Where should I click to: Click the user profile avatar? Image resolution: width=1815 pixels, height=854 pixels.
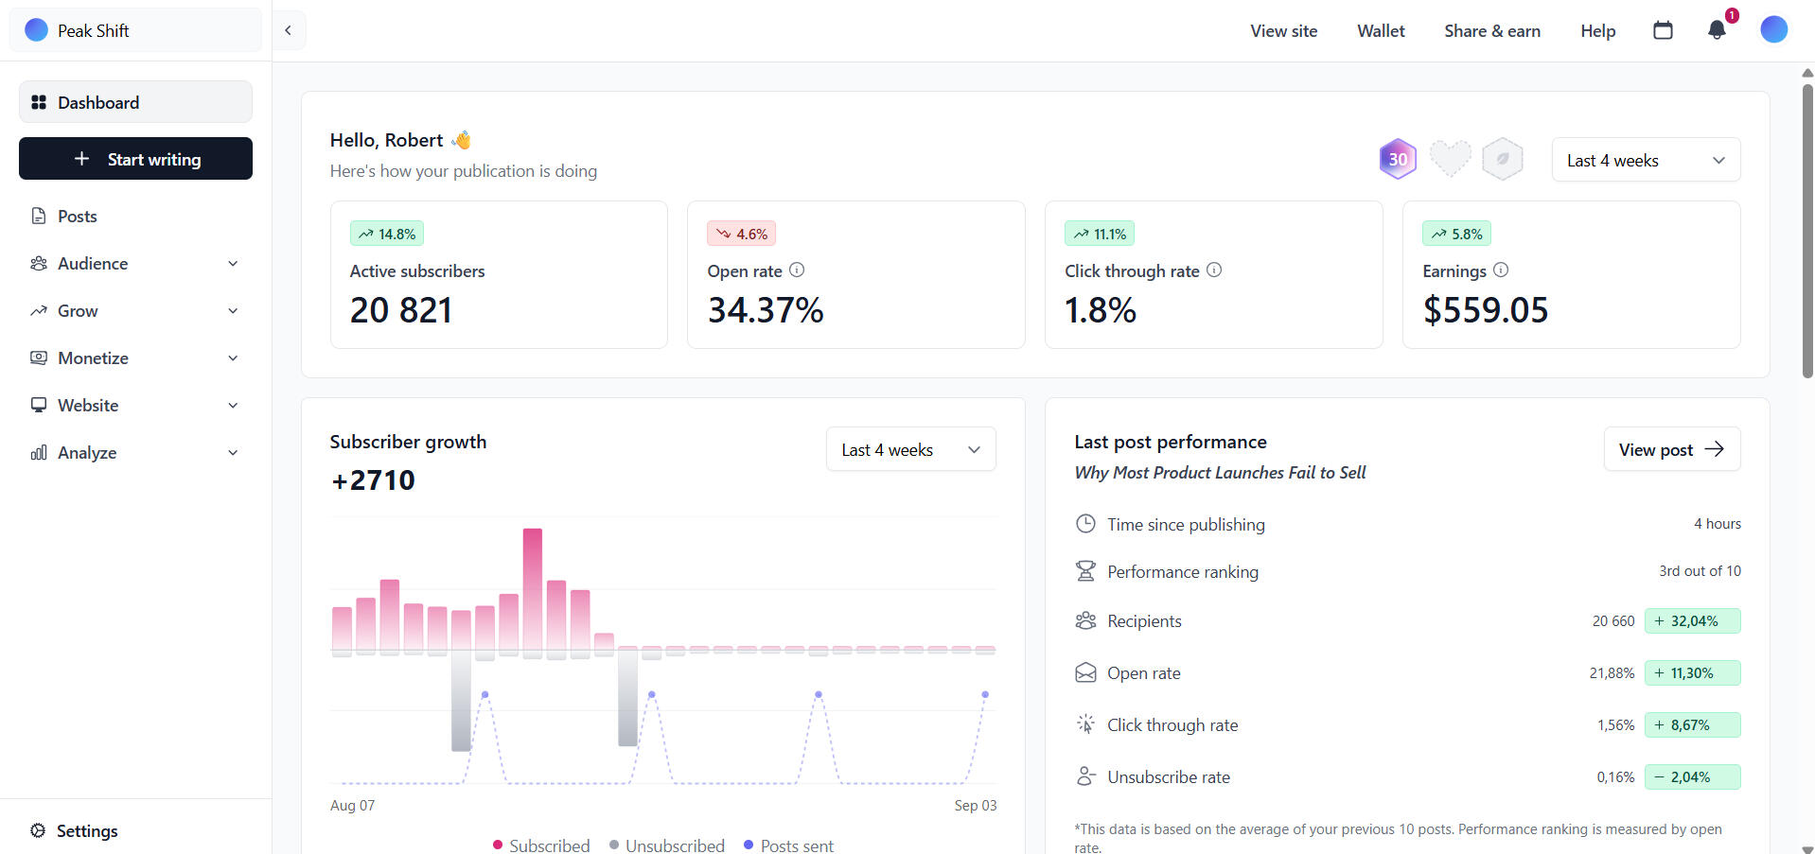(1773, 30)
